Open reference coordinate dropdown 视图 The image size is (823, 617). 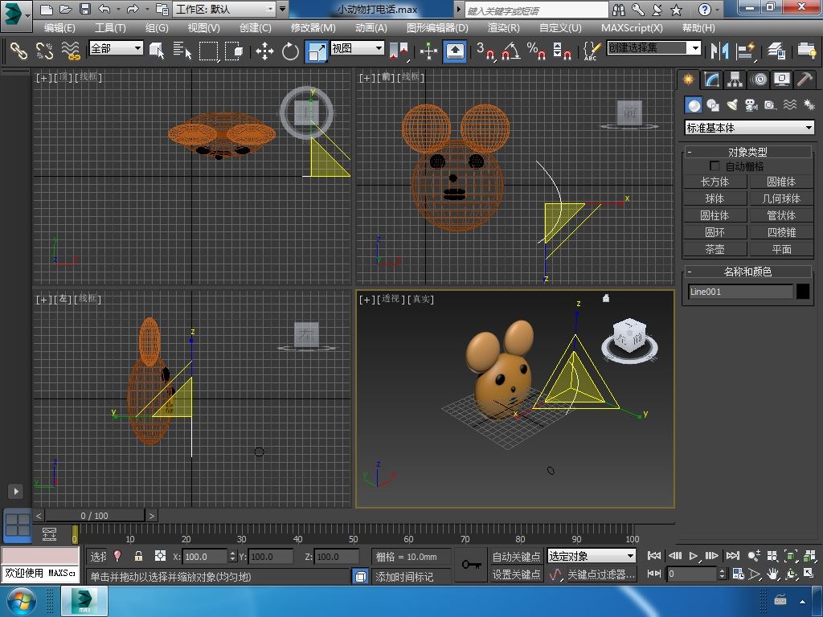pyautogui.click(x=357, y=48)
